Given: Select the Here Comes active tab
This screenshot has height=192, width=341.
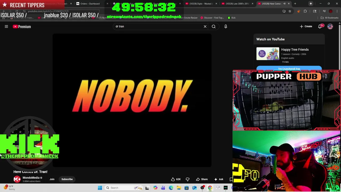Looking at the screenshot, I should 270,3.
